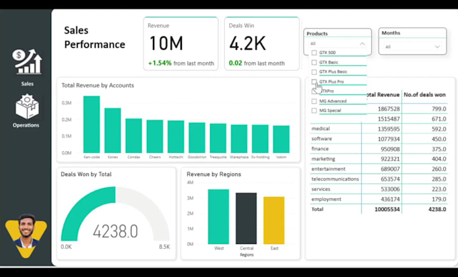Select the services row label
Screen dimensions: 458x277
point(321,189)
